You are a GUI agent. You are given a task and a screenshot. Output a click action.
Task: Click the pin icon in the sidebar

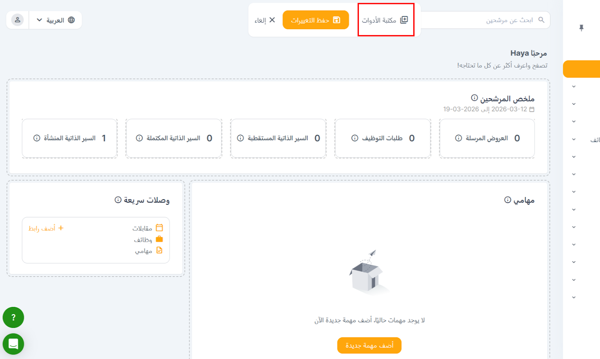point(581,28)
